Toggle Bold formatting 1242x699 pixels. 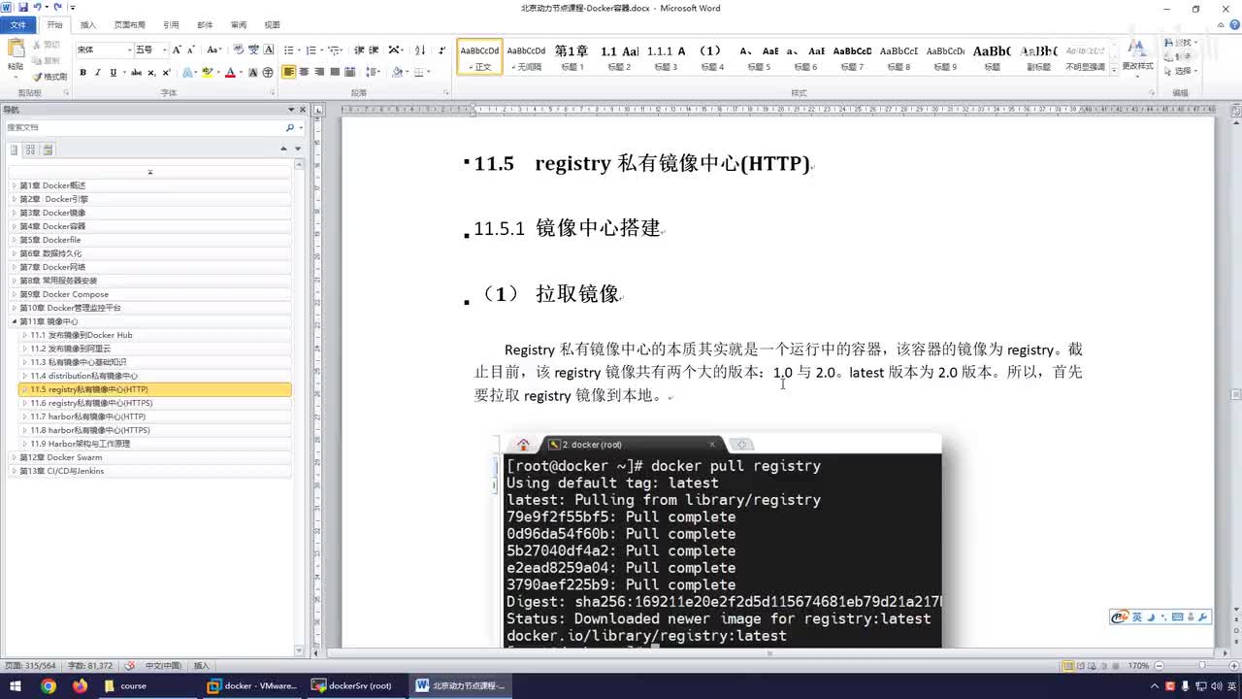(x=82, y=73)
